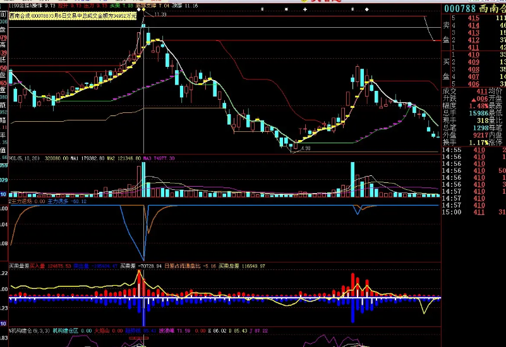This screenshot has width=506, height=347.
Task: Click the 总手 15986 total volume value
Action: (x=479, y=114)
